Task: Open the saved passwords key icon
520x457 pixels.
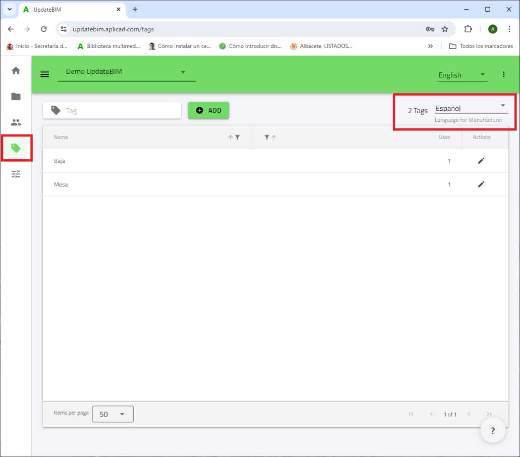Action: 430,29
